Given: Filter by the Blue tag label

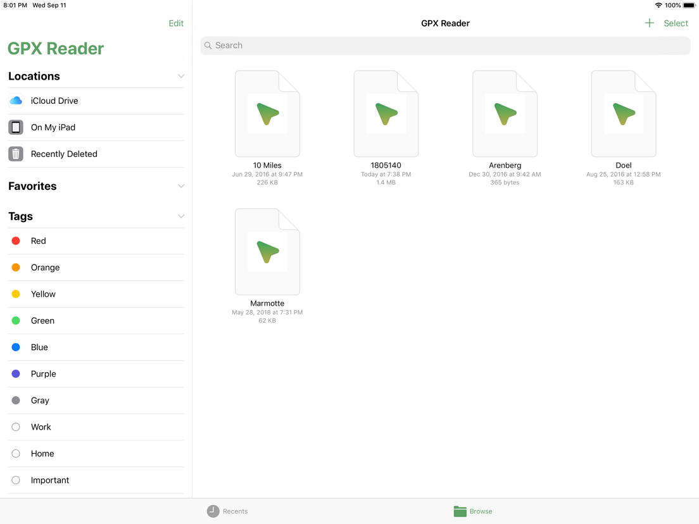Looking at the screenshot, I should [39, 347].
